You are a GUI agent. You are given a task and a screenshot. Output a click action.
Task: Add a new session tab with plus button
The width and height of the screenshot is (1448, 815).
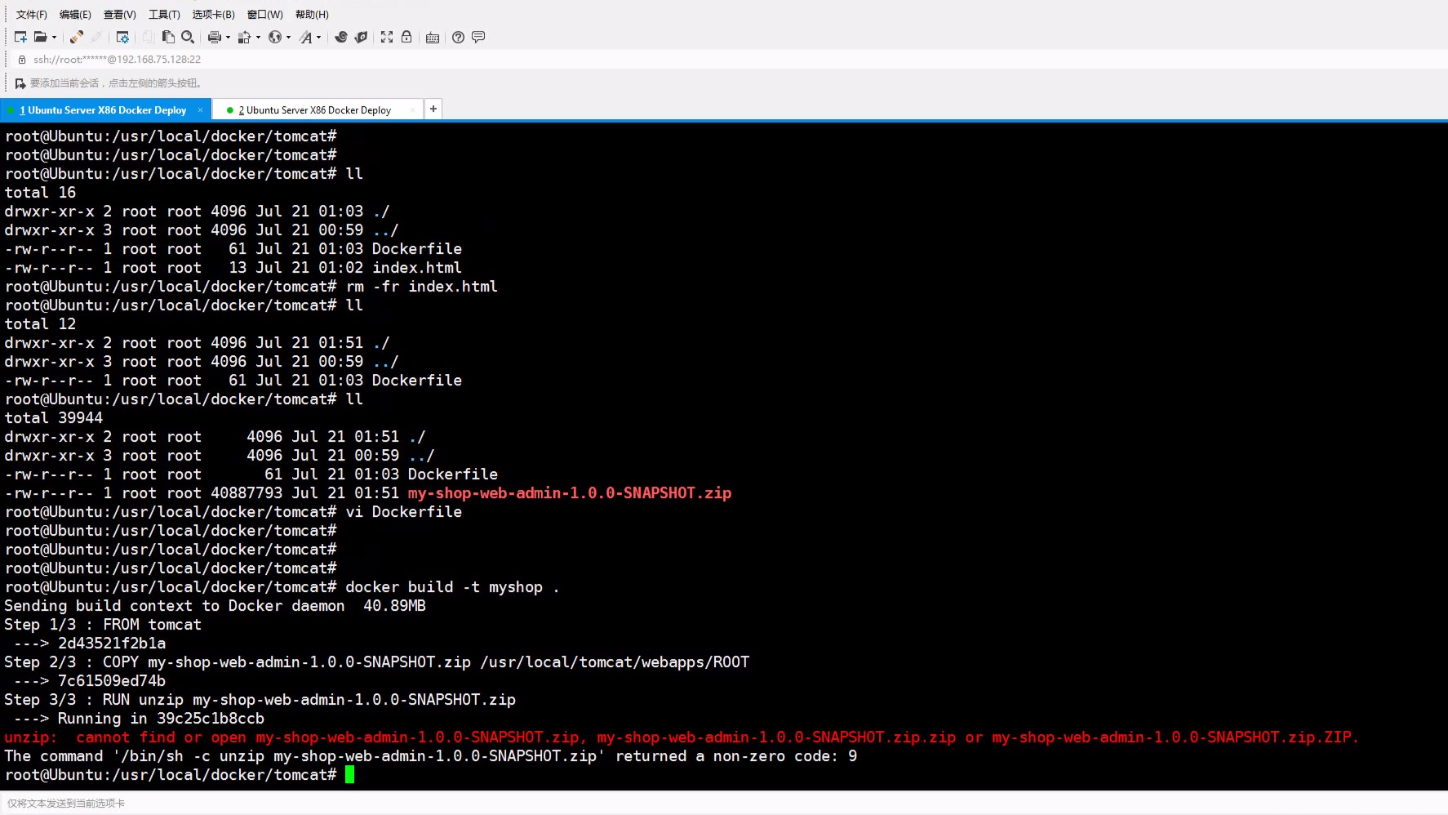433,109
